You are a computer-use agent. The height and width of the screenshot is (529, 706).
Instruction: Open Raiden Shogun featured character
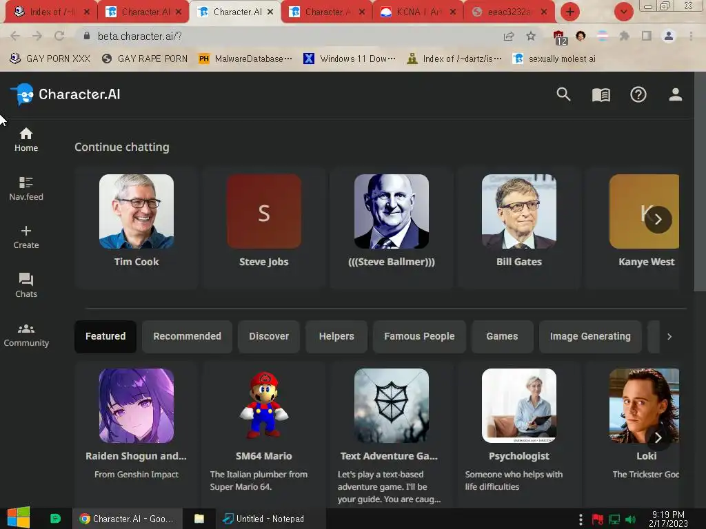coord(136,434)
